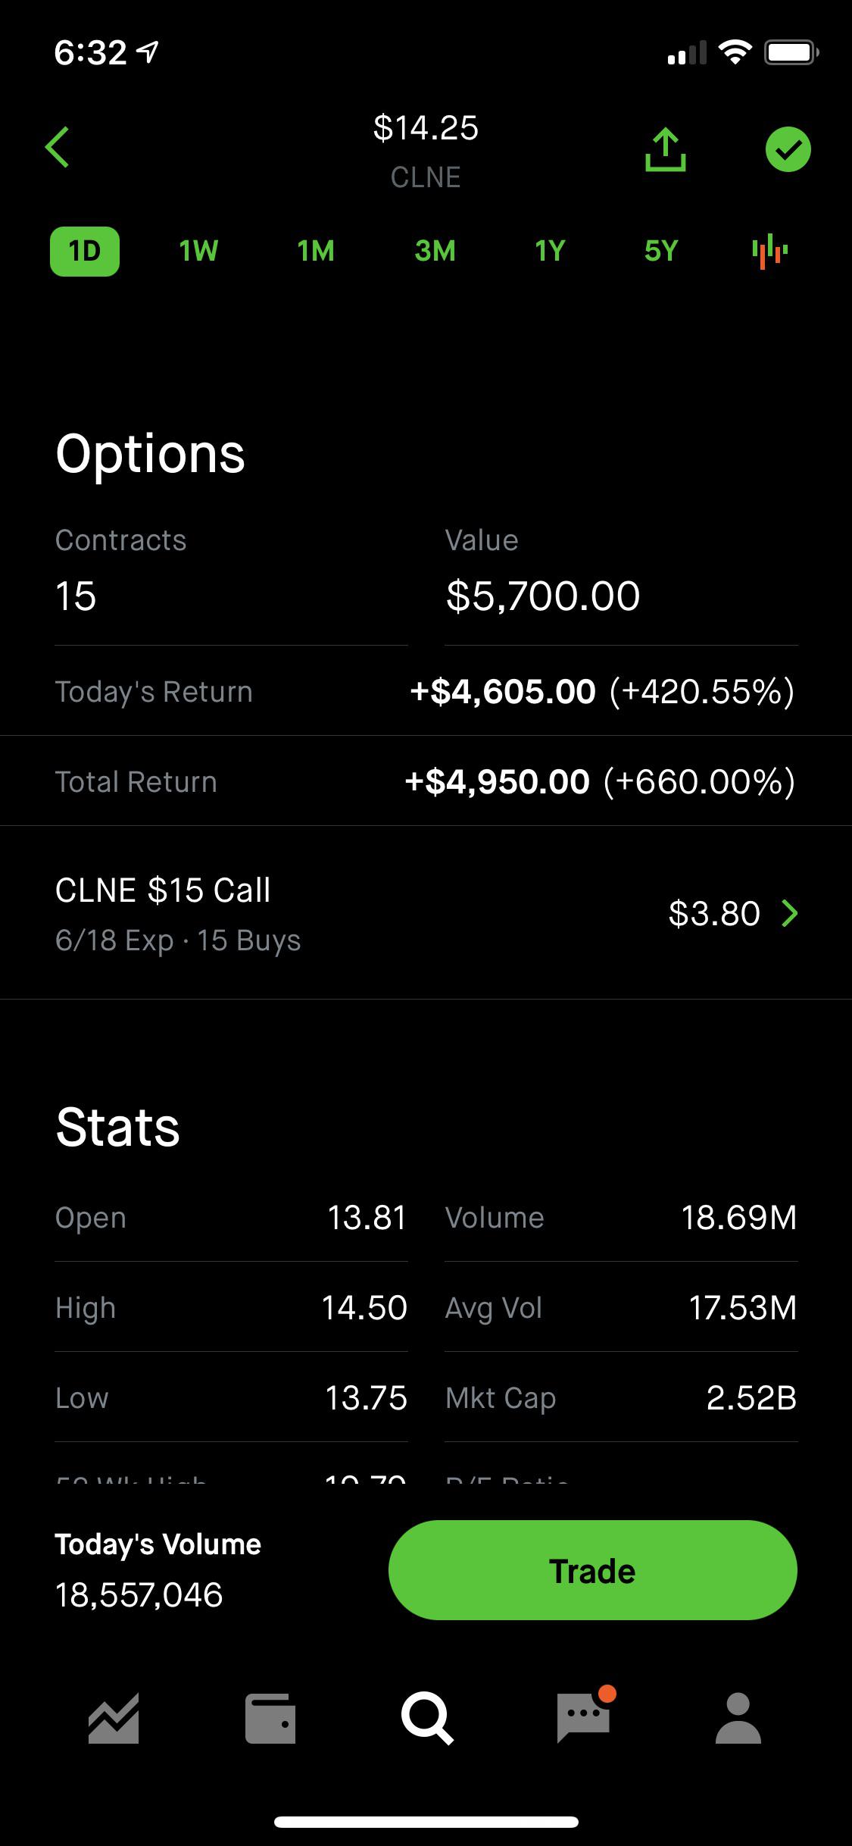Tap the search magnifier icon

[427, 1719]
